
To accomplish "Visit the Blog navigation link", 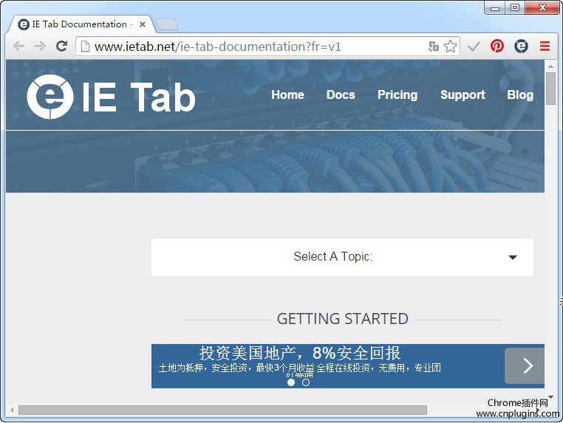I will tap(520, 94).
